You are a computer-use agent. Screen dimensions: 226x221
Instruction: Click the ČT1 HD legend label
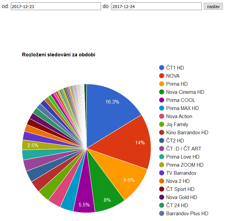(175, 68)
